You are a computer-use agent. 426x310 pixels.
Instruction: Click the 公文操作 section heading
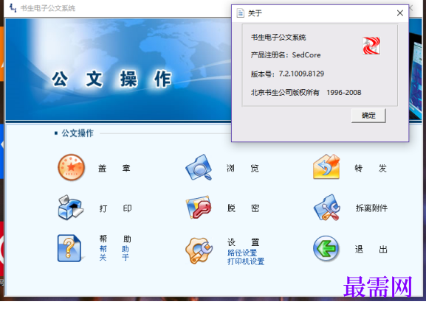[78, 133]
